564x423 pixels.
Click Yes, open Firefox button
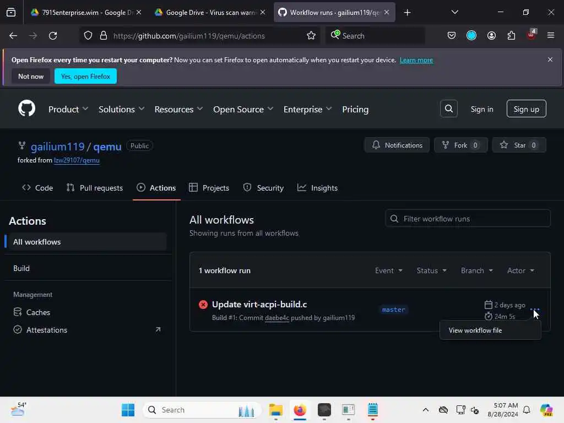85,76
